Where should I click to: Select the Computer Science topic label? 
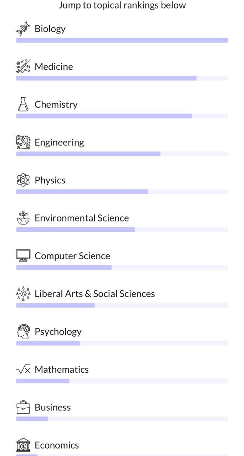(72, 256)
